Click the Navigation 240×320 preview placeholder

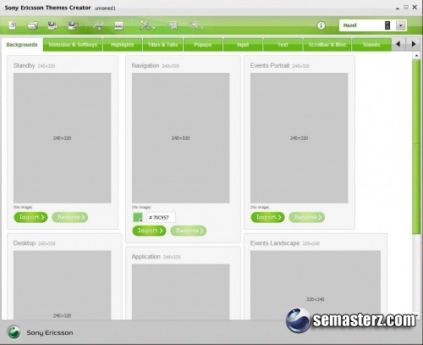[x=181, y=138]
